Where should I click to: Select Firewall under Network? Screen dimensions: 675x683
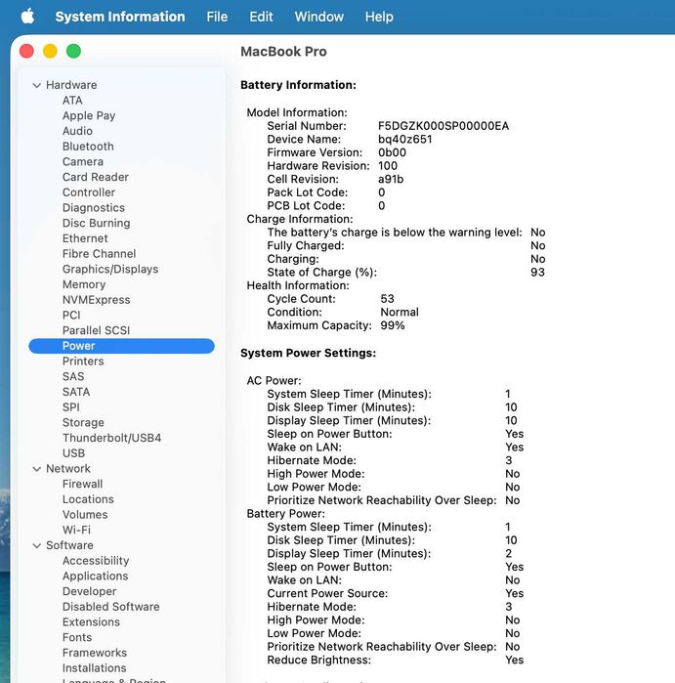[83, 484]
